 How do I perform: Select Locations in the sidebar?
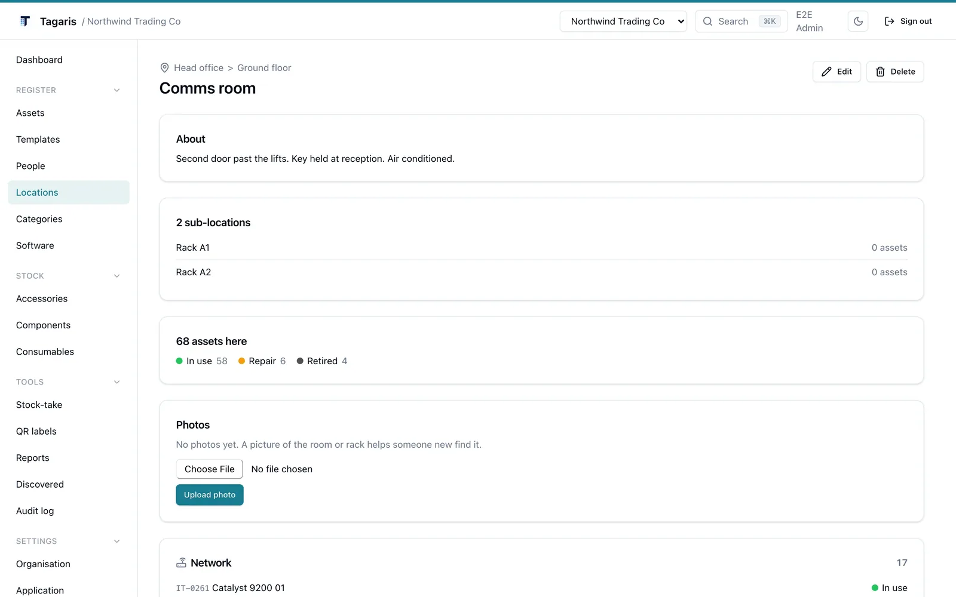(x=69, y=192)
